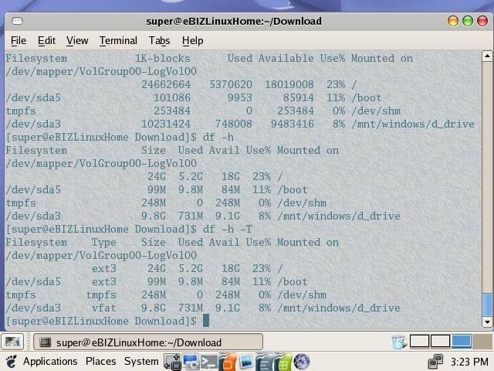This screenshot has width=494, height=371.
Task: Open the Tabs menu
Action: click(x=159, y=40)
